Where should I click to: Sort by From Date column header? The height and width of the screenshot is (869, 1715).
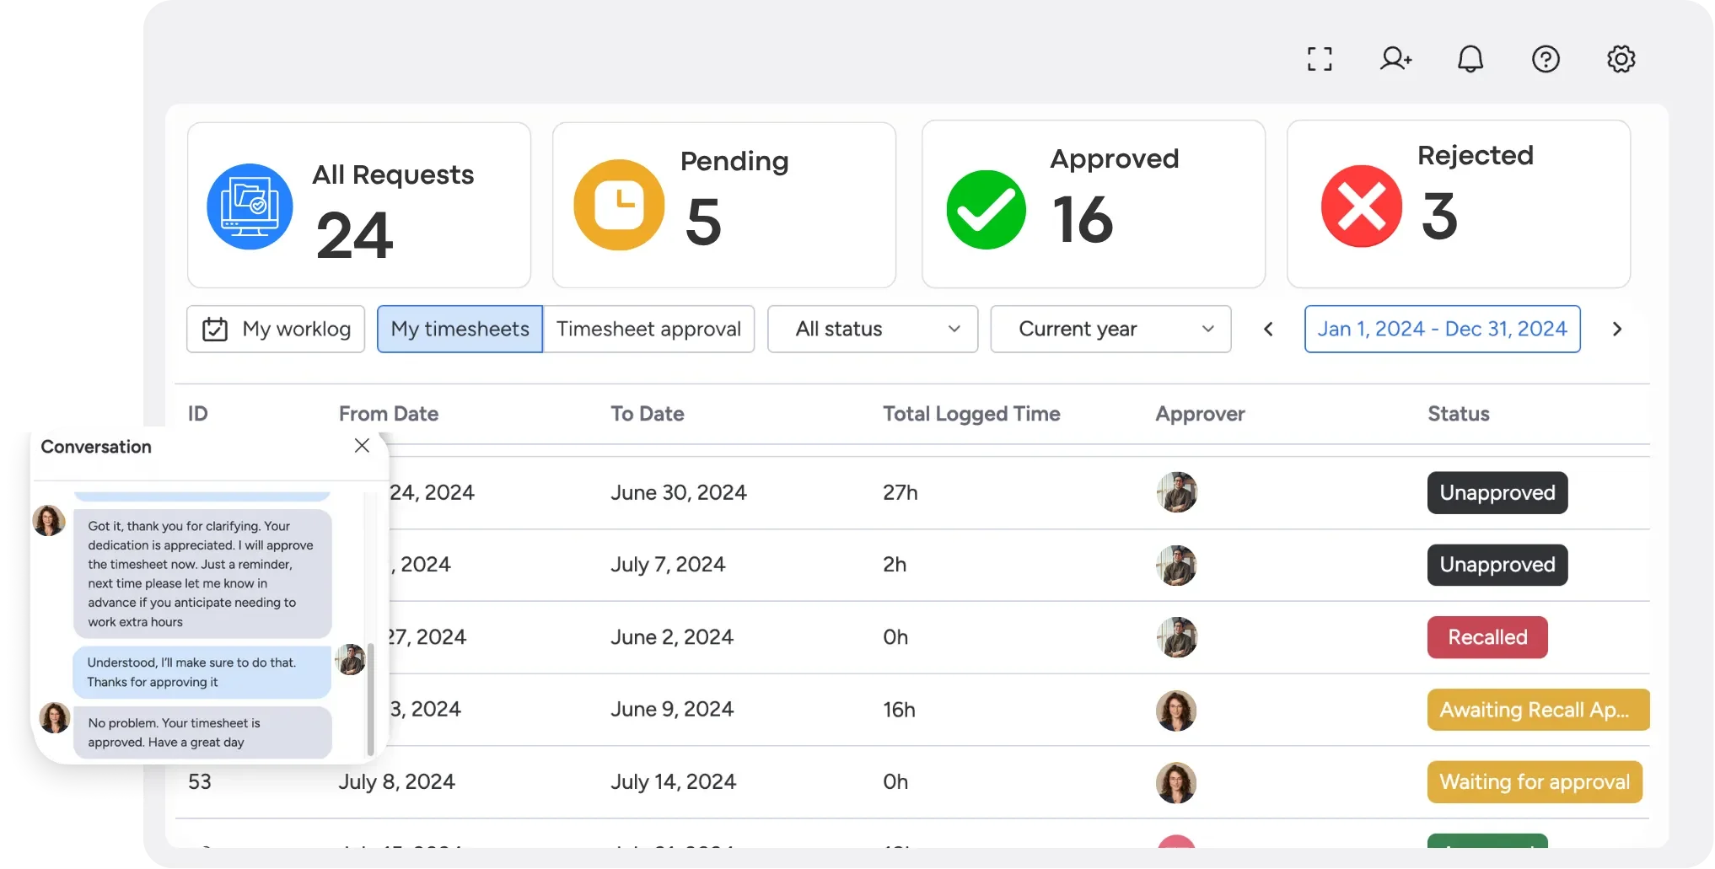coord(389,414)
